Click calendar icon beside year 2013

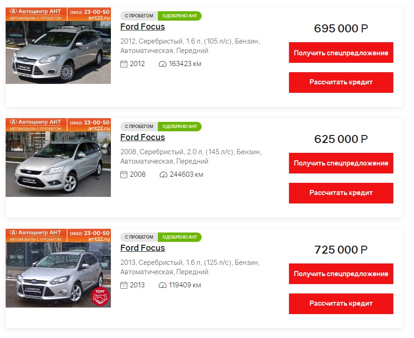click(124, 285)
